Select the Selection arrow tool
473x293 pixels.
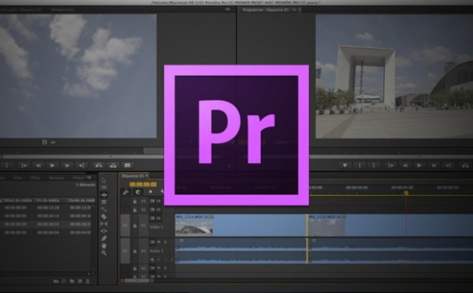103,180
